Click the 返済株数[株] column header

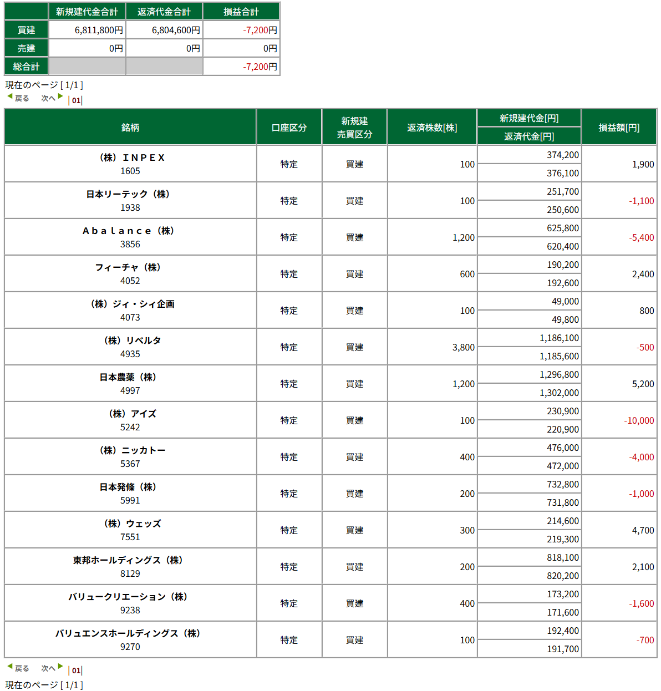[x=432, y=127]
